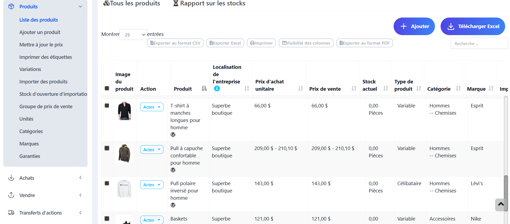
Task: Click the Transferts d'actions truck icon
Action: click(x=11, y=213)
